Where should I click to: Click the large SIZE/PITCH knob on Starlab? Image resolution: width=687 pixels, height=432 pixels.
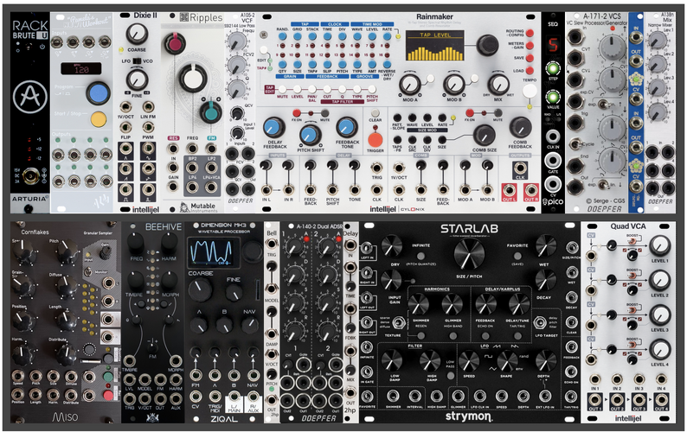click(x=469, y=254)
